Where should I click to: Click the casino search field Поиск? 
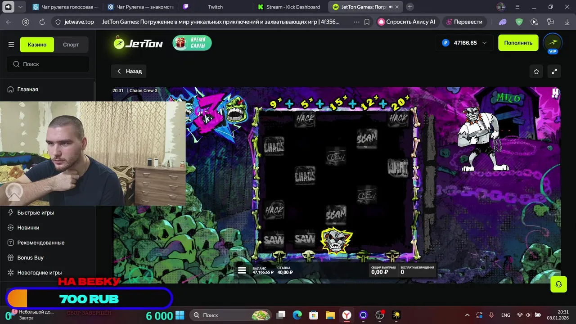pyautogui.click(x=48, y=64)
